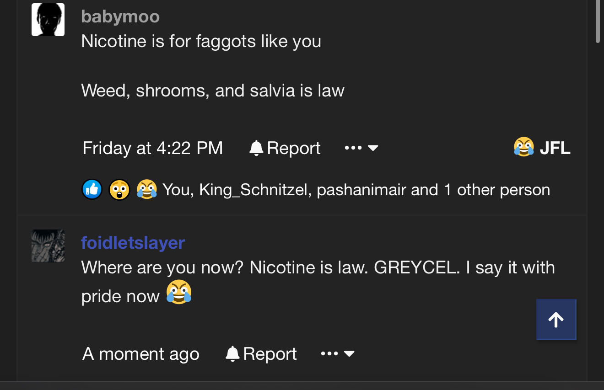
Task: Toggle the JFL reaction on babymoo's post
Action: [542, 148]
